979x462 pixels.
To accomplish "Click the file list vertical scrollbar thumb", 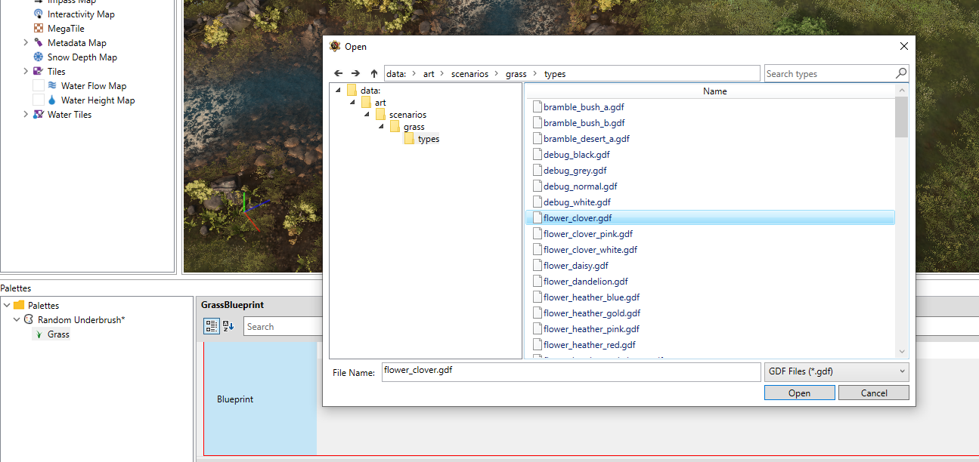I will [901, 116].
